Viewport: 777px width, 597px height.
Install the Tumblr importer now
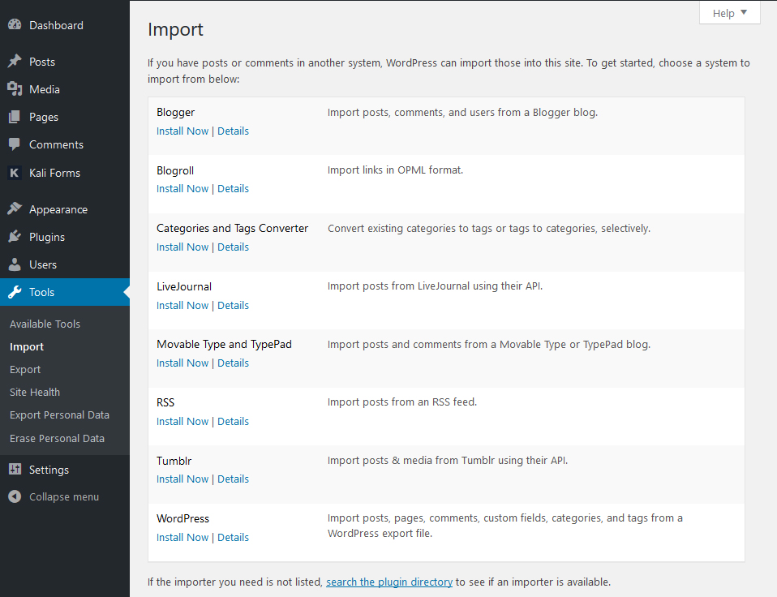click(182, 479)
